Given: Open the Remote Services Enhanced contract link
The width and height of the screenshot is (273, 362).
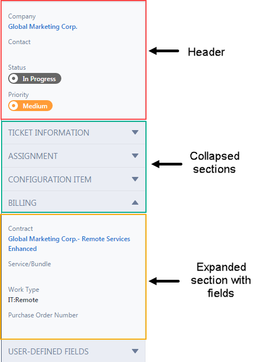Looking at the screenshot, I should (x=69, y=243).
